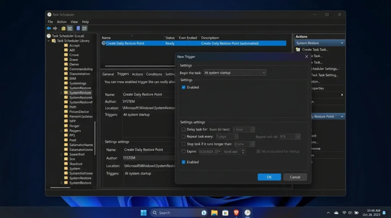Click the Accept folder icon in tree
This screenshot has width=391, height=218.
(x=66, y=45)
